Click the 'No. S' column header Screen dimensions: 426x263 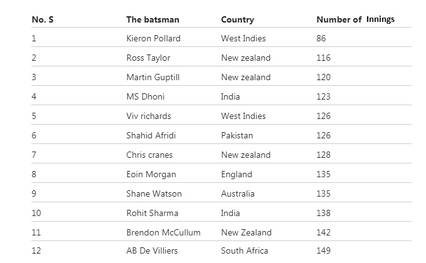tap(43, 19)
